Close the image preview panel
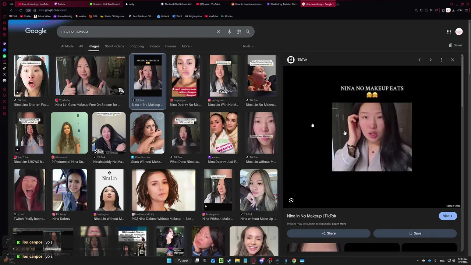The image size is (471, 265). (453, 60)
